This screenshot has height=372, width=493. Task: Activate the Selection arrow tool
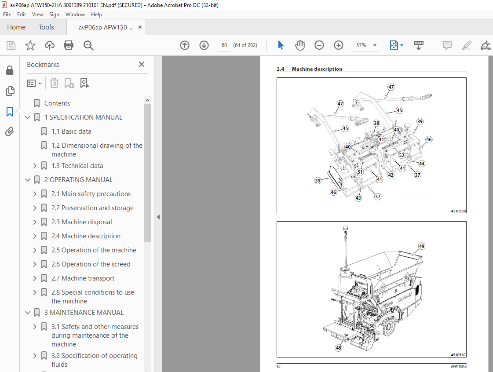point(281,45)
